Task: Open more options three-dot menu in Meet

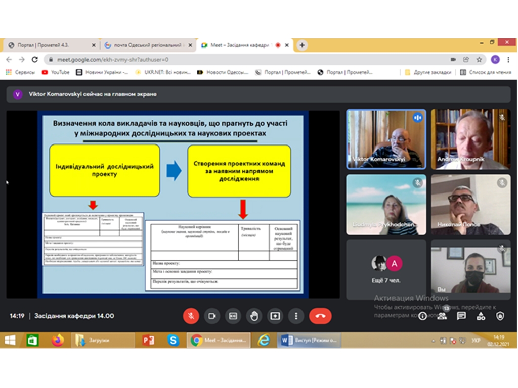Action: 296,316
